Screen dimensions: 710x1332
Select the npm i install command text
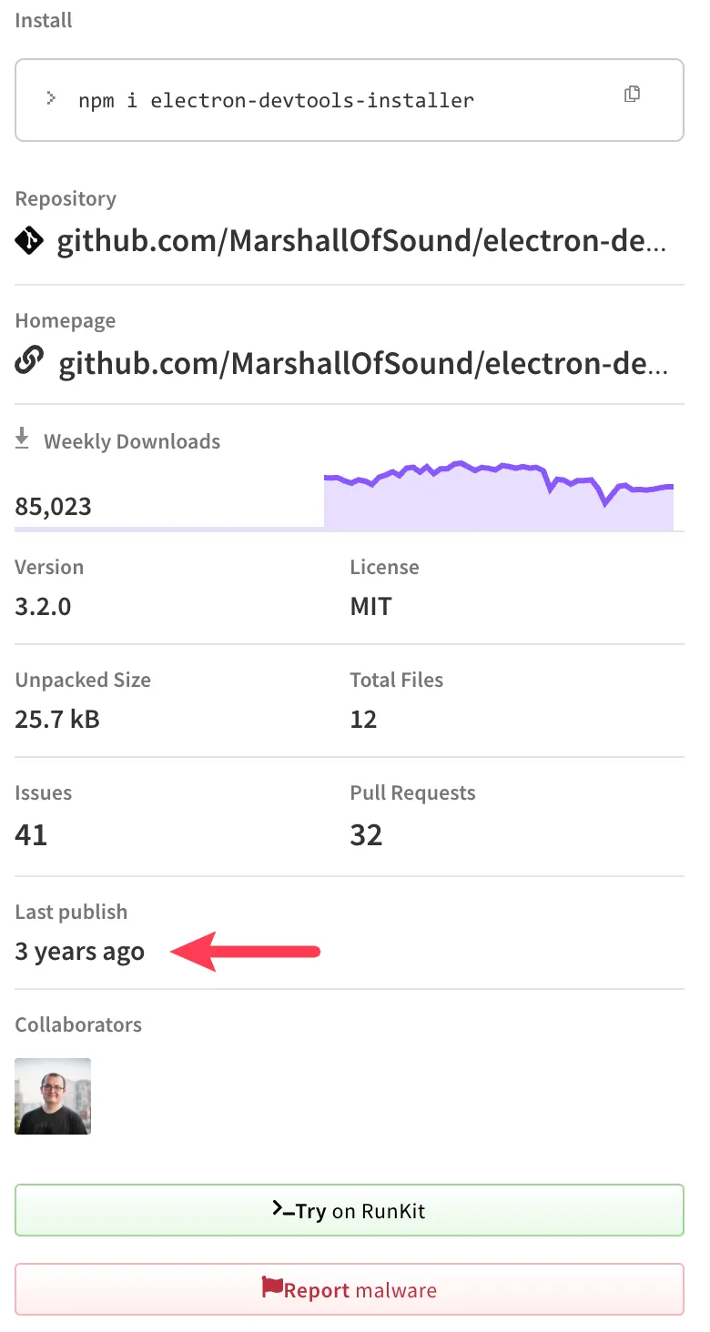pyautogui.click(x=276, y=100)
